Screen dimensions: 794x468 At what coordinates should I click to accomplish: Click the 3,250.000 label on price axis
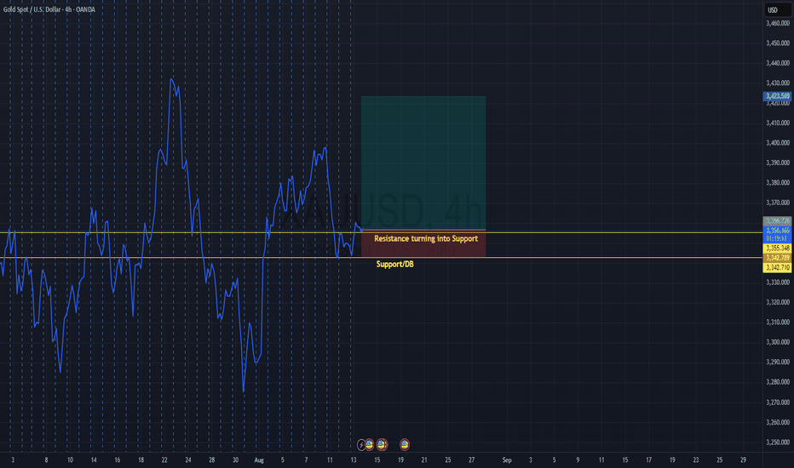point(778,442)
